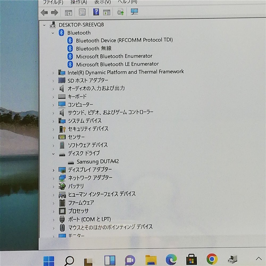The height and width of the screenshot is (266, 266).
Task: Expand the プロセッサ category
Action: [53, 211]
